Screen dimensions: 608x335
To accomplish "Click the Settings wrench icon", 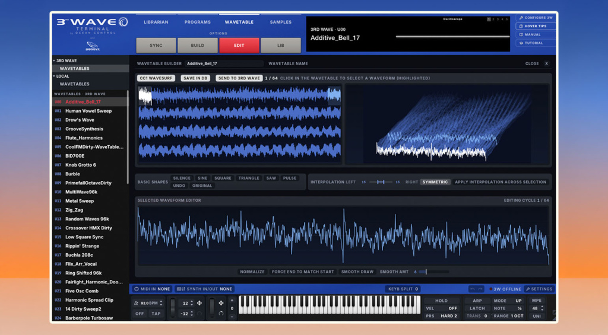I will click(528, 289).
